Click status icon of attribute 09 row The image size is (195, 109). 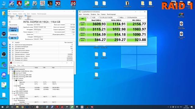pos(10,60)
